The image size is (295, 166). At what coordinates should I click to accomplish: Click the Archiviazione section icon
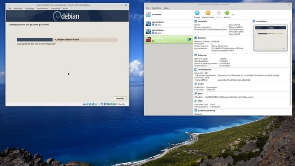coord(195,70)
